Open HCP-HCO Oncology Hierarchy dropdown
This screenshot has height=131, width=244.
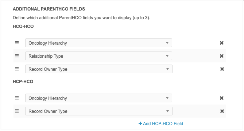pos(98,98)
